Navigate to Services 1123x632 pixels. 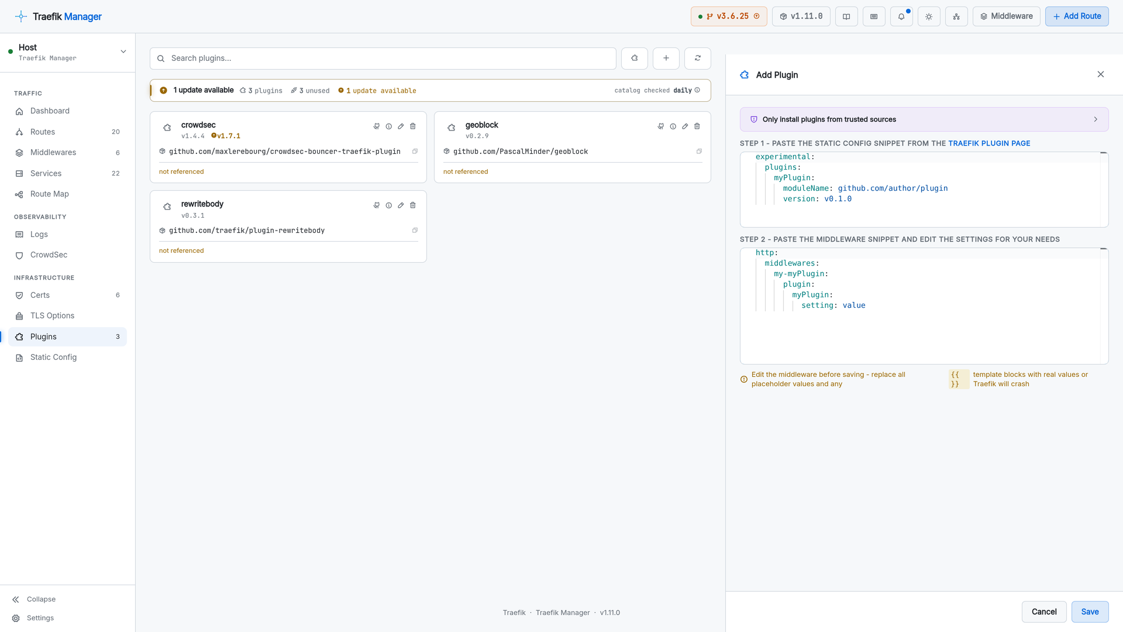pyautogui.click(x=67, y=174)
